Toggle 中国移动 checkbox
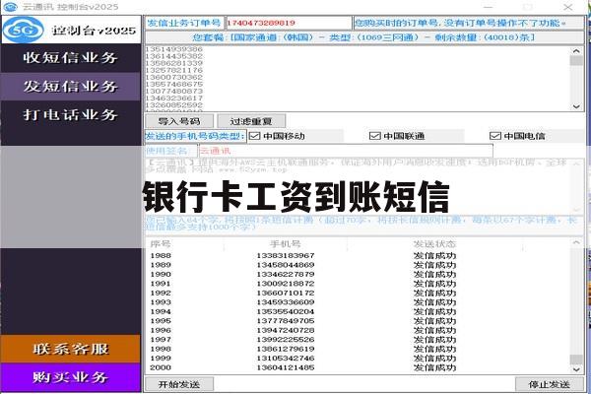 (x=255, y=136)
